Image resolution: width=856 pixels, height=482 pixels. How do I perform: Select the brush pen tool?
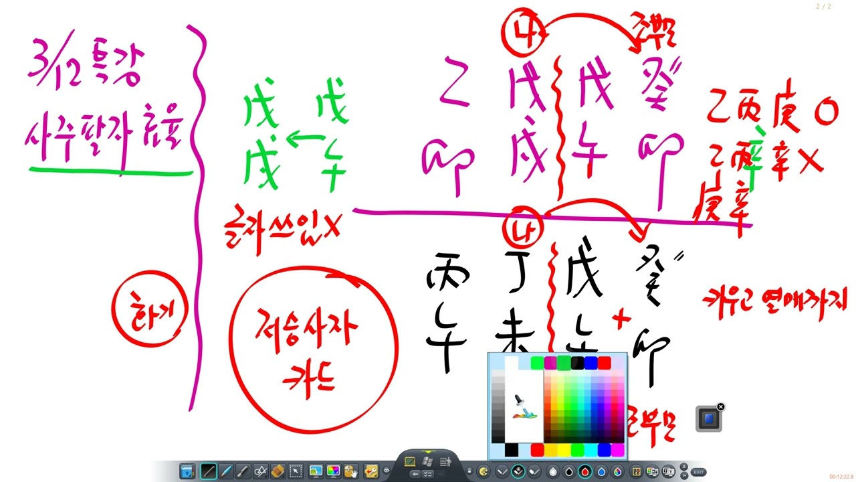coord(243,471)
